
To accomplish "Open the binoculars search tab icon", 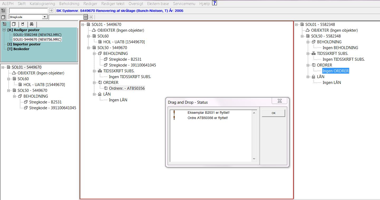I will click(31, 24).
